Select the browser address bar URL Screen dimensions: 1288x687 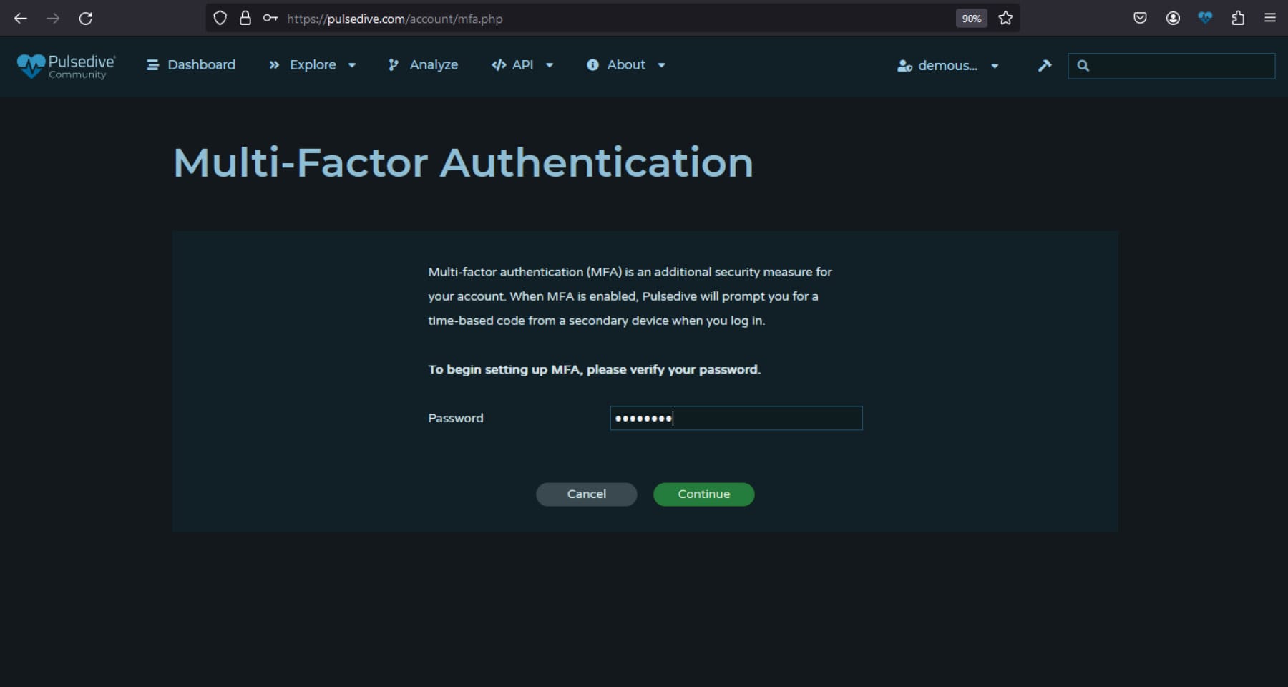395,19
